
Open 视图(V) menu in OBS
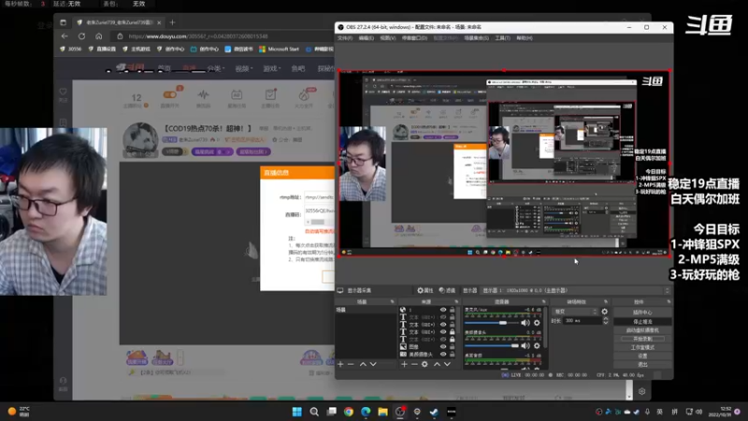pyautogui.click(x=387, y=37)
